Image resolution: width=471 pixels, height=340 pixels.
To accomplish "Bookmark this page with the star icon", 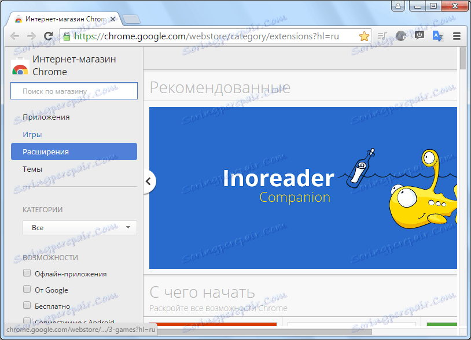I will click(x=364, y=36).
